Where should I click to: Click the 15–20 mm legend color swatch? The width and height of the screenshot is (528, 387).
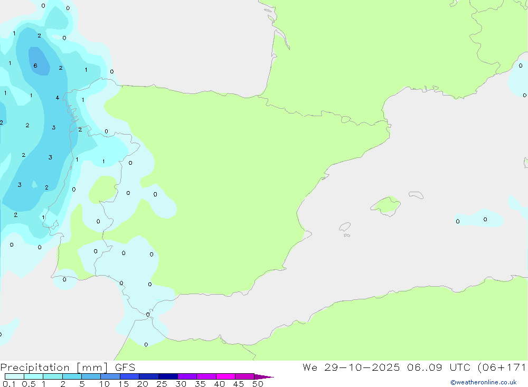coord(129,376)
